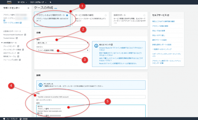Open the 種類 dropdown showing 請求に関して
This screenshot has height=120, width=198.
point(63,43)
